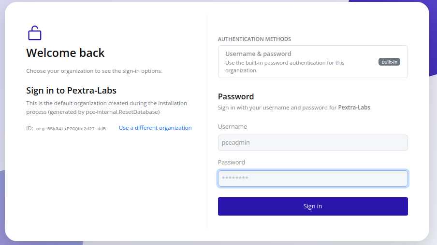Click the 'Sign in to Pextra-Labs' heading
The image size is (437, 245).
[71, 90]
